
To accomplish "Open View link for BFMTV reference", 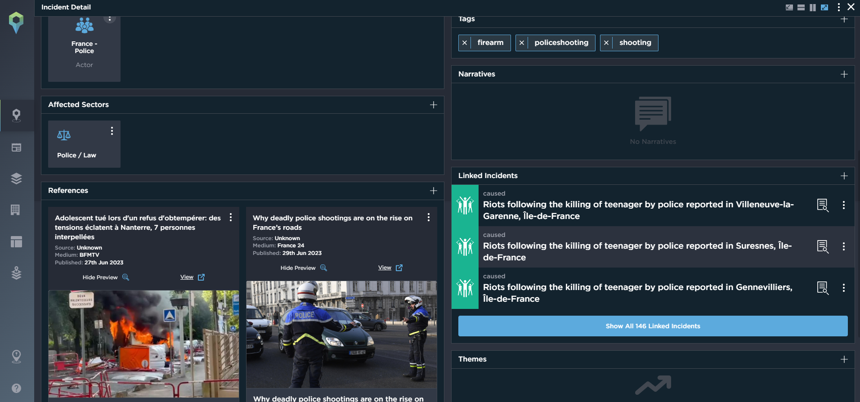I will point(193,277).
